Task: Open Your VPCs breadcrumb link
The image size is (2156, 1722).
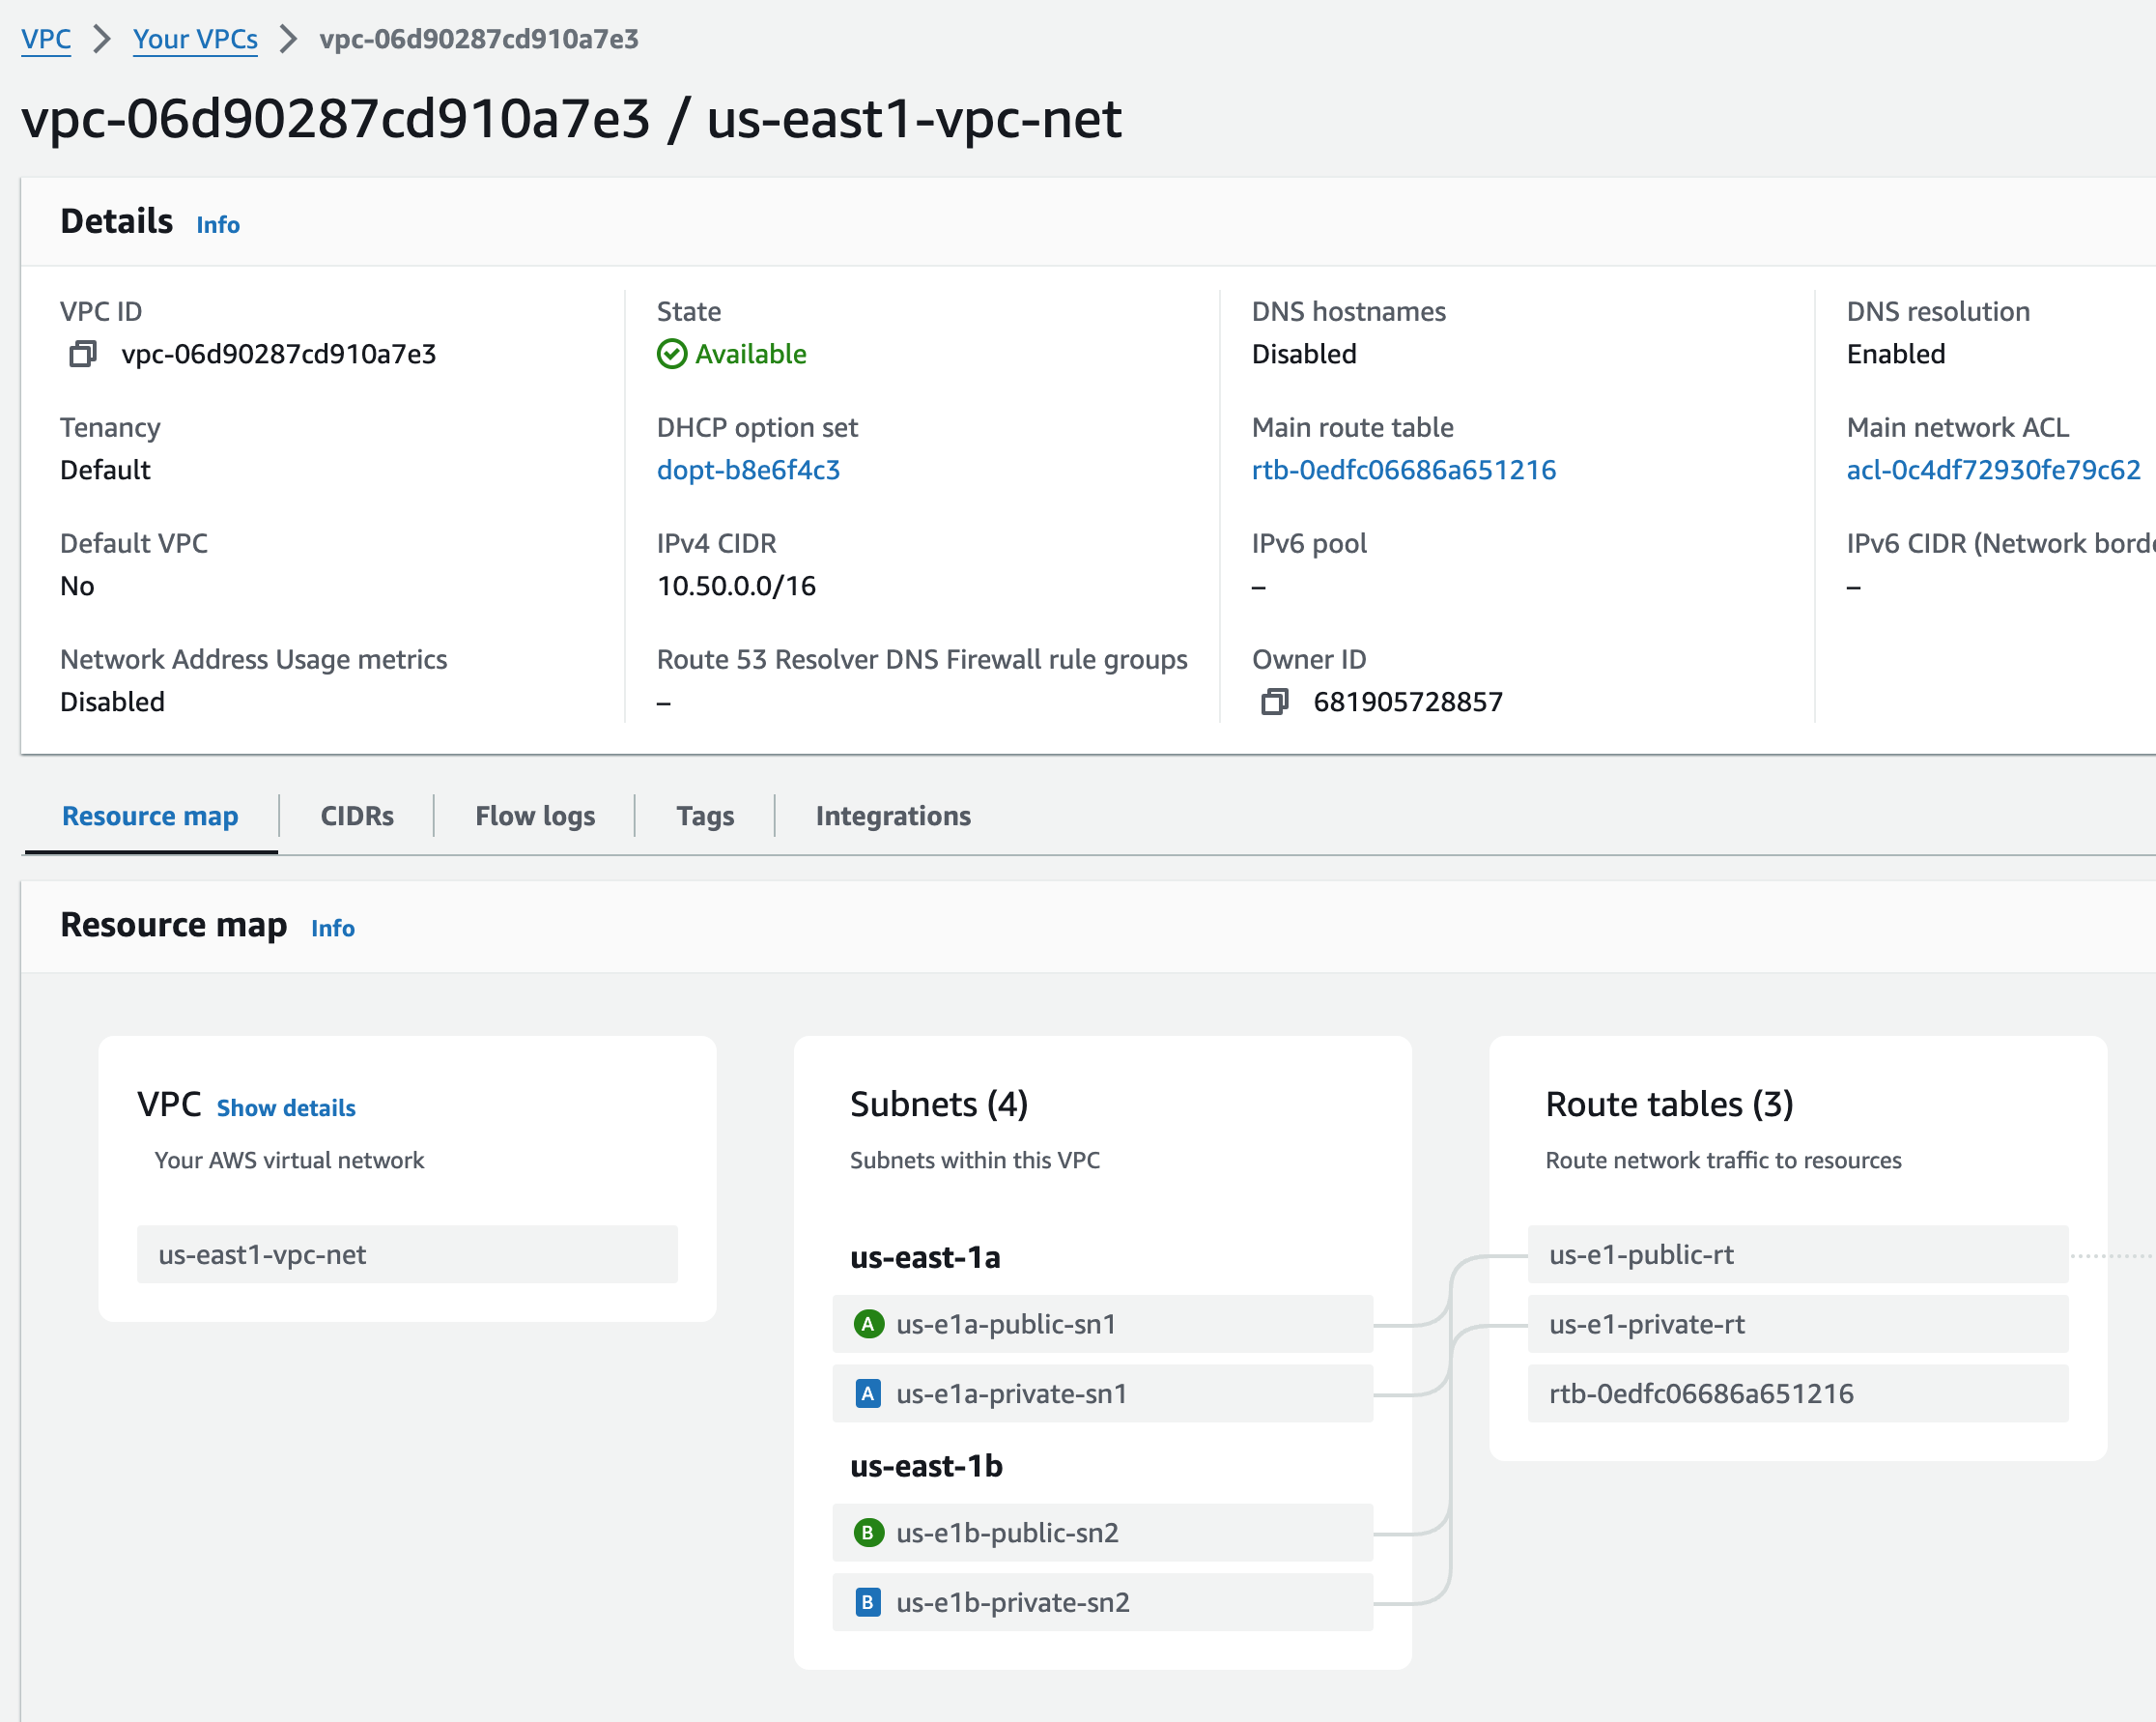Action: pyautogui.click(x=195, y=39)
